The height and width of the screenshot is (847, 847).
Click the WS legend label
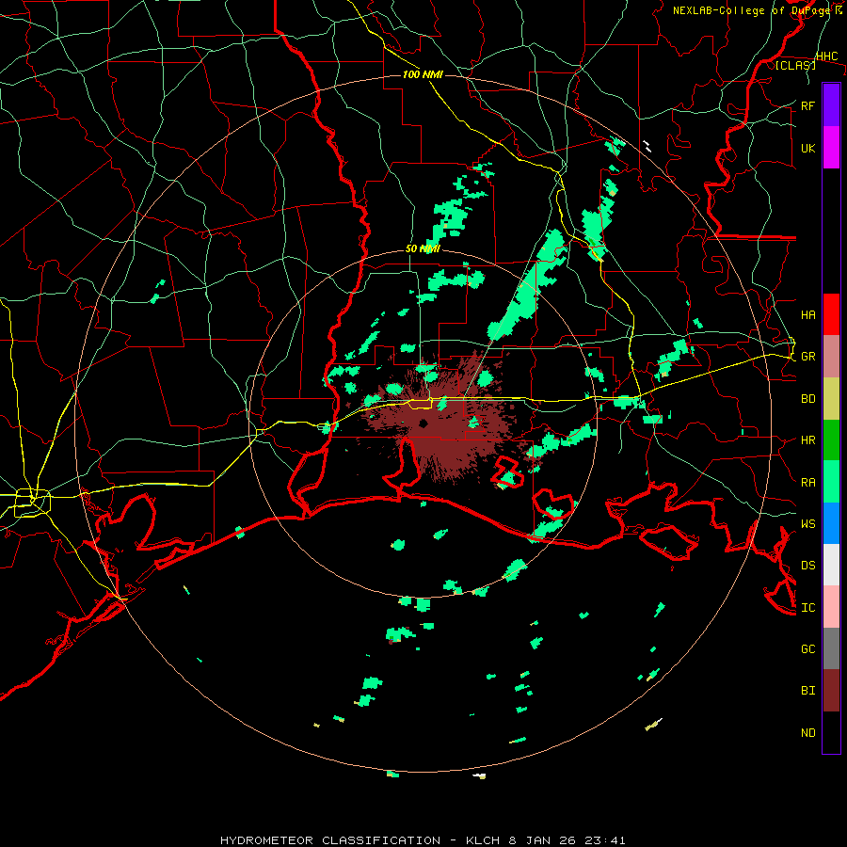coord(807,524)
